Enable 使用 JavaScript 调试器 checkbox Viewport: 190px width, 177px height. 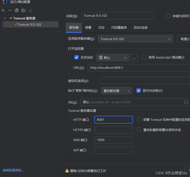tap(144, 57)
